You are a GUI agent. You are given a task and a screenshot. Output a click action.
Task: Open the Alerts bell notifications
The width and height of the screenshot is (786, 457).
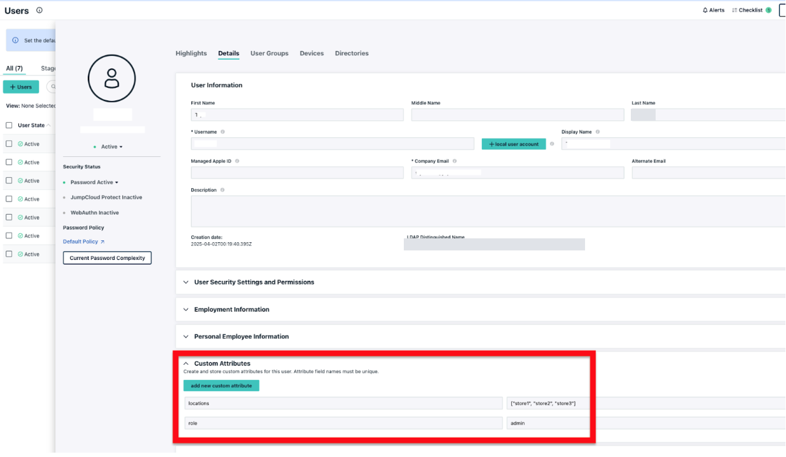[x=714, y=10]
